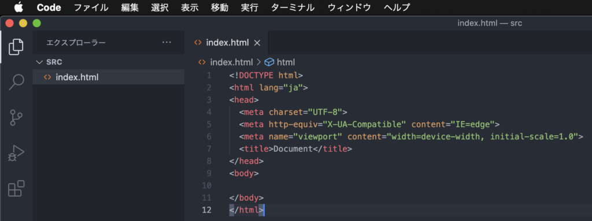
Task: Click the Apple menu logo
Action: (18, 7)
